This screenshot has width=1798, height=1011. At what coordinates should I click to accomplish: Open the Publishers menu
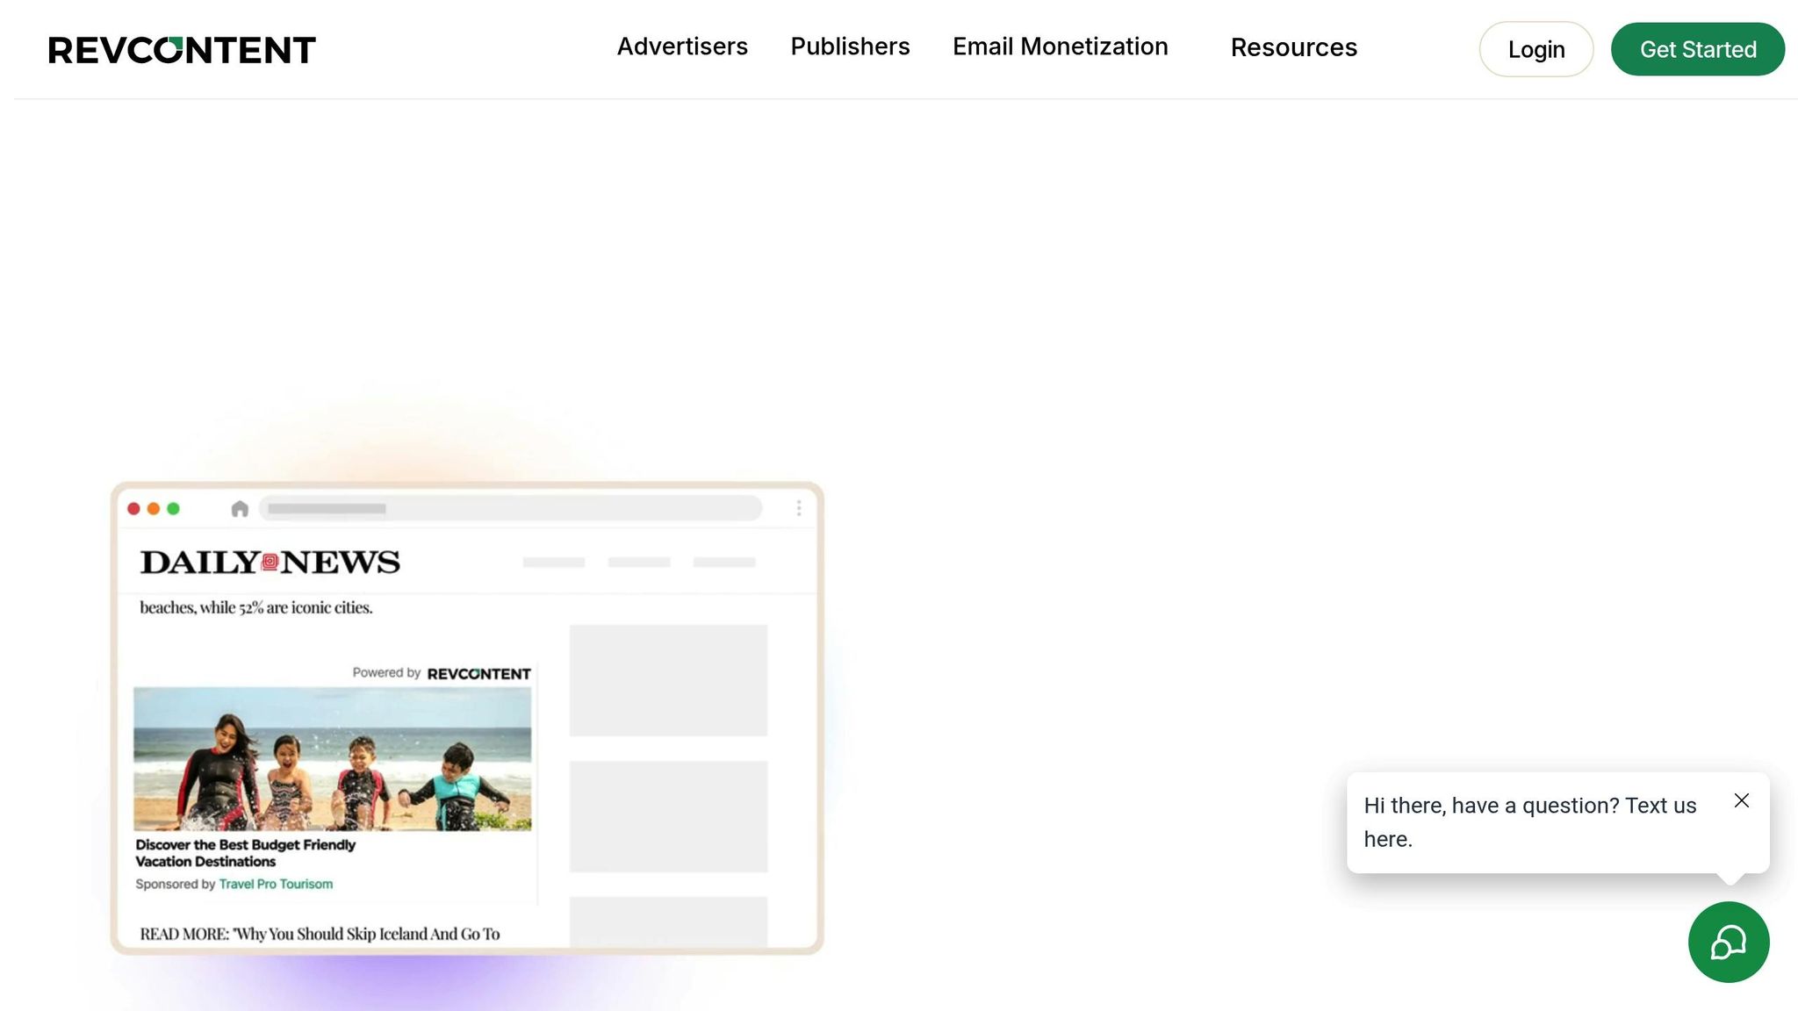pyautogui.click(x=850, y=47)
